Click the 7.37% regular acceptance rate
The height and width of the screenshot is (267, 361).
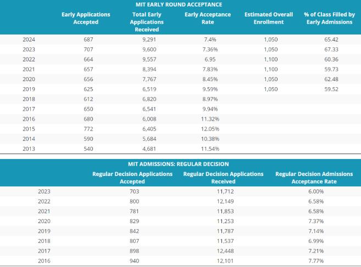(x=316, y=221)
